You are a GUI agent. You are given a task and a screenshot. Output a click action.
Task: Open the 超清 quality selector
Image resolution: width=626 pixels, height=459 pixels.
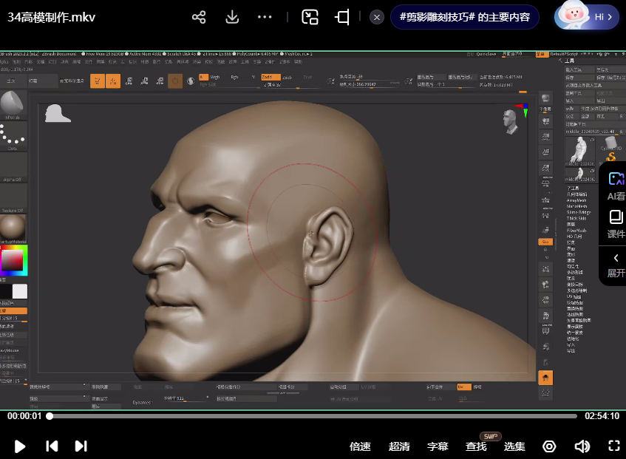coord(399,446)
